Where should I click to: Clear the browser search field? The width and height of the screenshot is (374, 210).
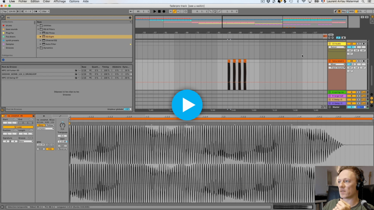point(130,17)
